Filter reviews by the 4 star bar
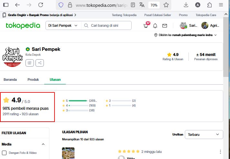Viewport: 230px width, 159px height. (79, 106)
